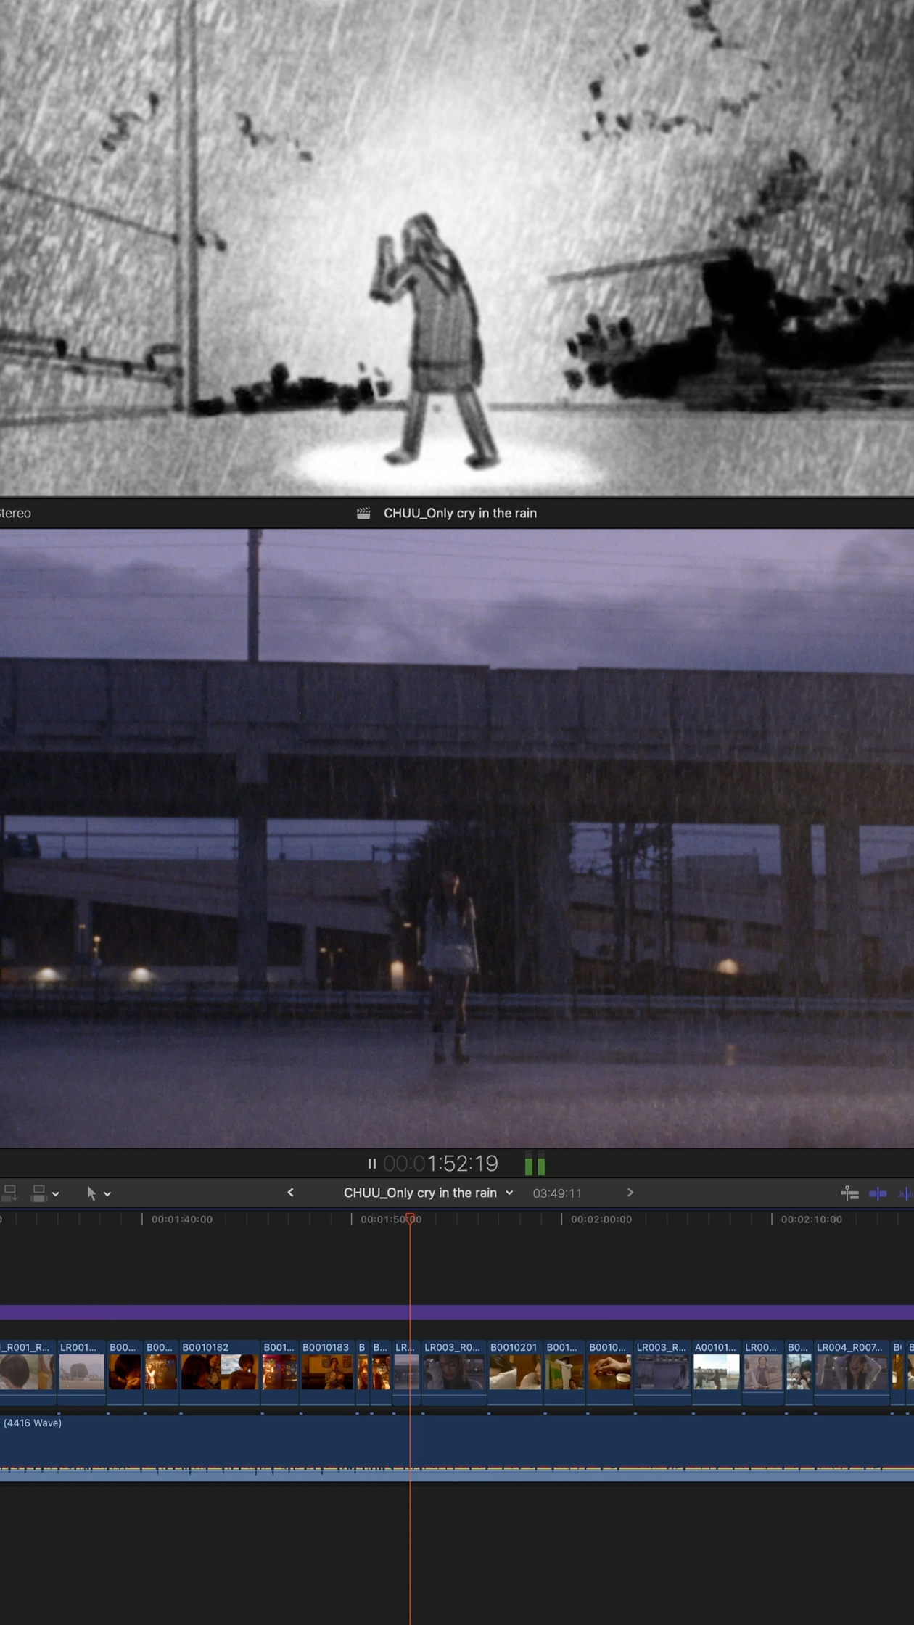The width and height of the screenshot is (914, 1625).
Task: Select the LR004_R007... clip
Action: pyautogui.click(x=852, y=1373)
